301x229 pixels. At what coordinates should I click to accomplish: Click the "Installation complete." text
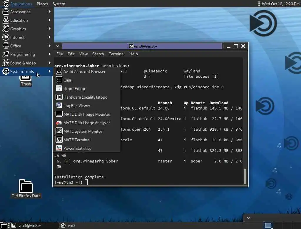80,177
